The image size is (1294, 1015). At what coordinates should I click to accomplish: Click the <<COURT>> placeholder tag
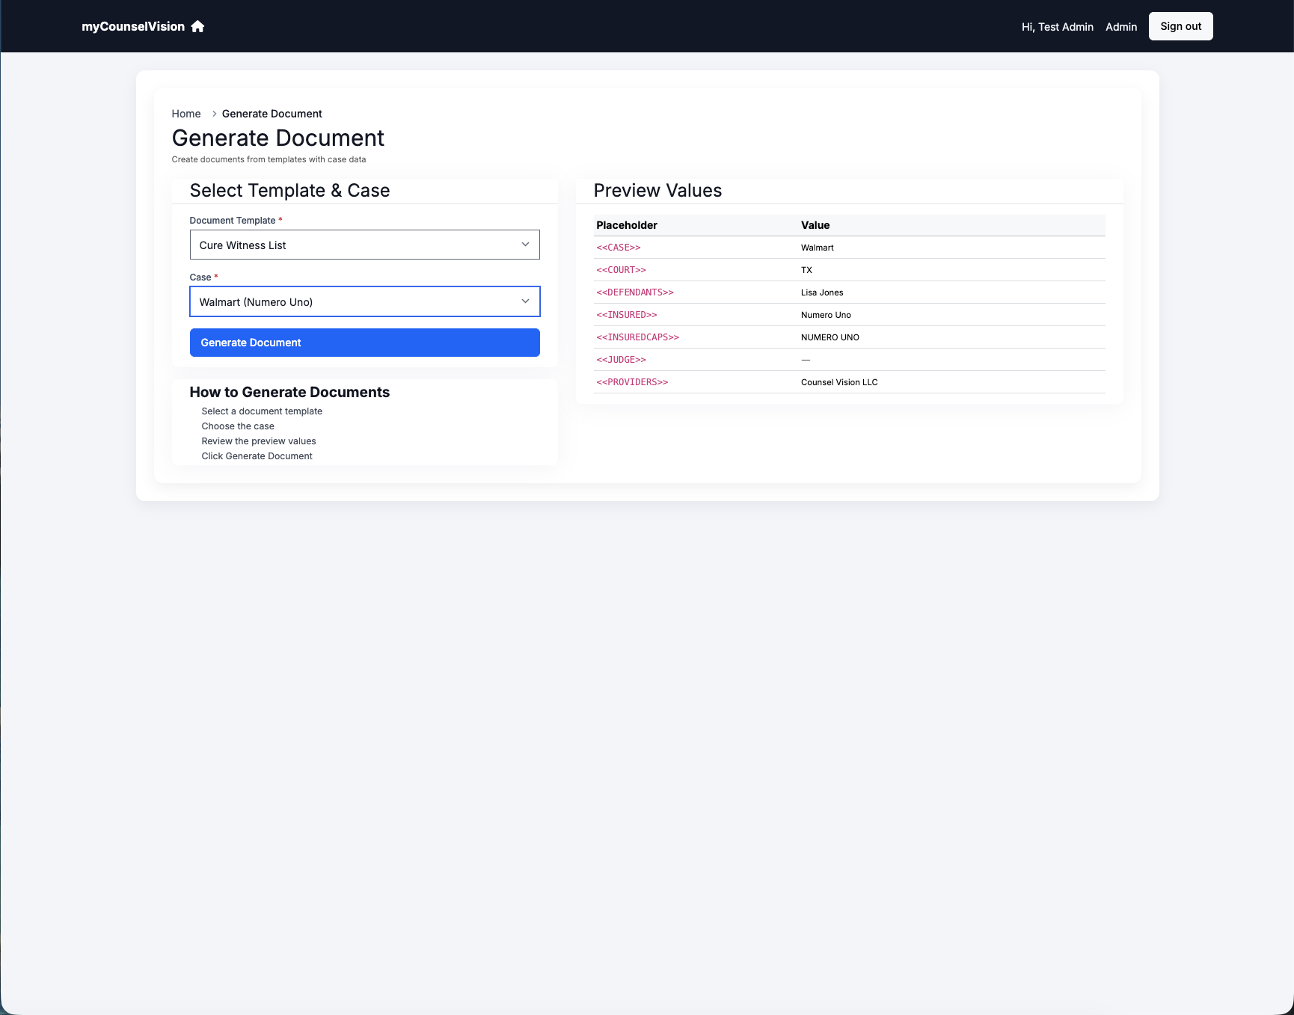point(621,270)
